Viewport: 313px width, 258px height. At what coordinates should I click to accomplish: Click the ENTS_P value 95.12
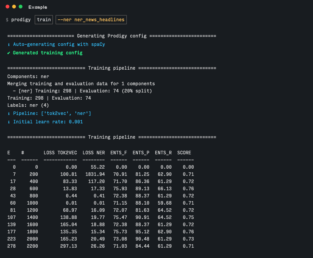pos(141,232)
